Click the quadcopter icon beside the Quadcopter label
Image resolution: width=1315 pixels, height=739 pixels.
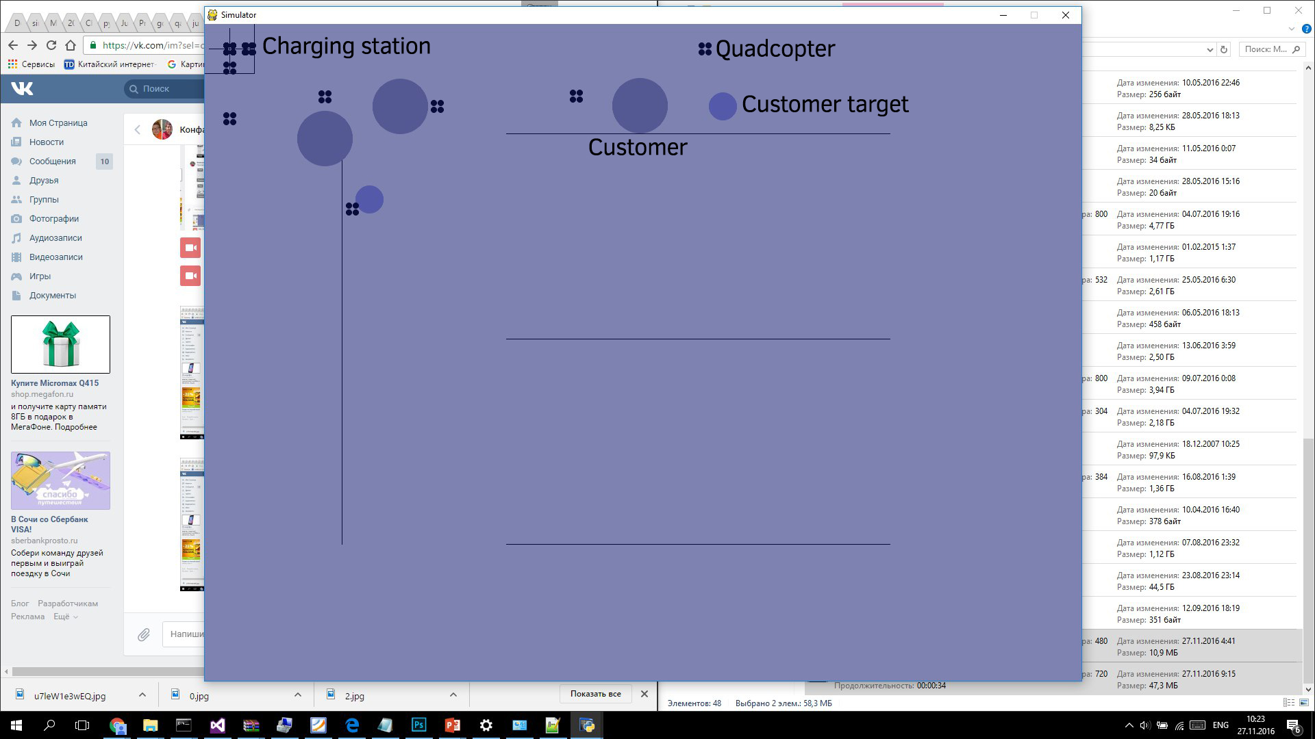705,49
